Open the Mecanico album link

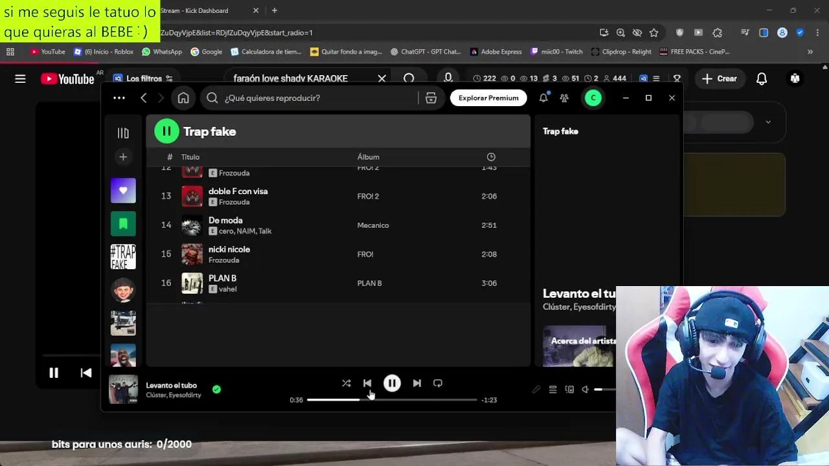coord(373,225)
